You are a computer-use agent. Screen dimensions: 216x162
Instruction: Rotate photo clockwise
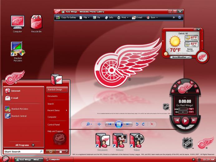coord(143,124)
